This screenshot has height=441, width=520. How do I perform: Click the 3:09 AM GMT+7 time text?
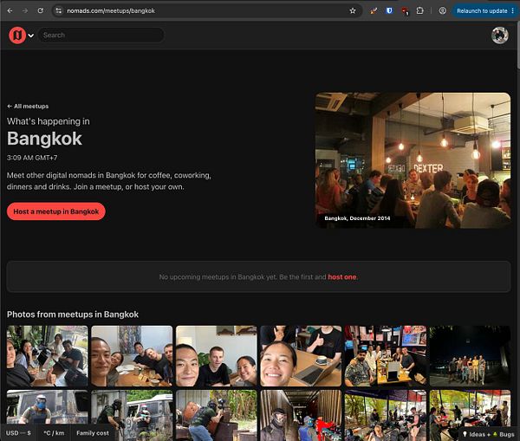(32, 158)
